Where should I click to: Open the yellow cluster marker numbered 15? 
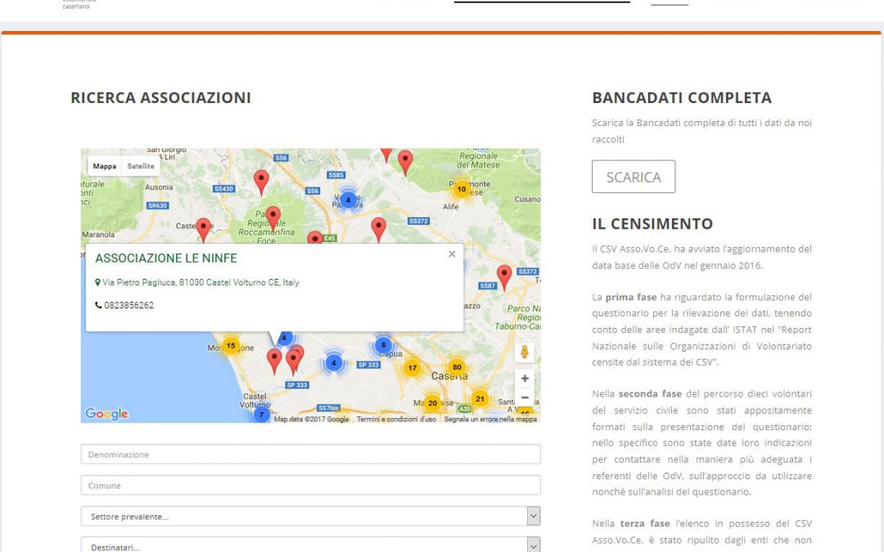click(231, 345)
